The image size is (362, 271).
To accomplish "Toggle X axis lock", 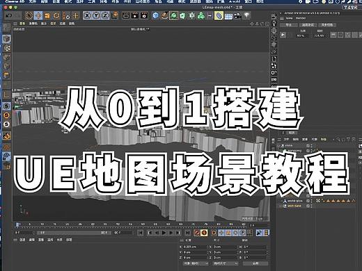I will click(87, 15).
